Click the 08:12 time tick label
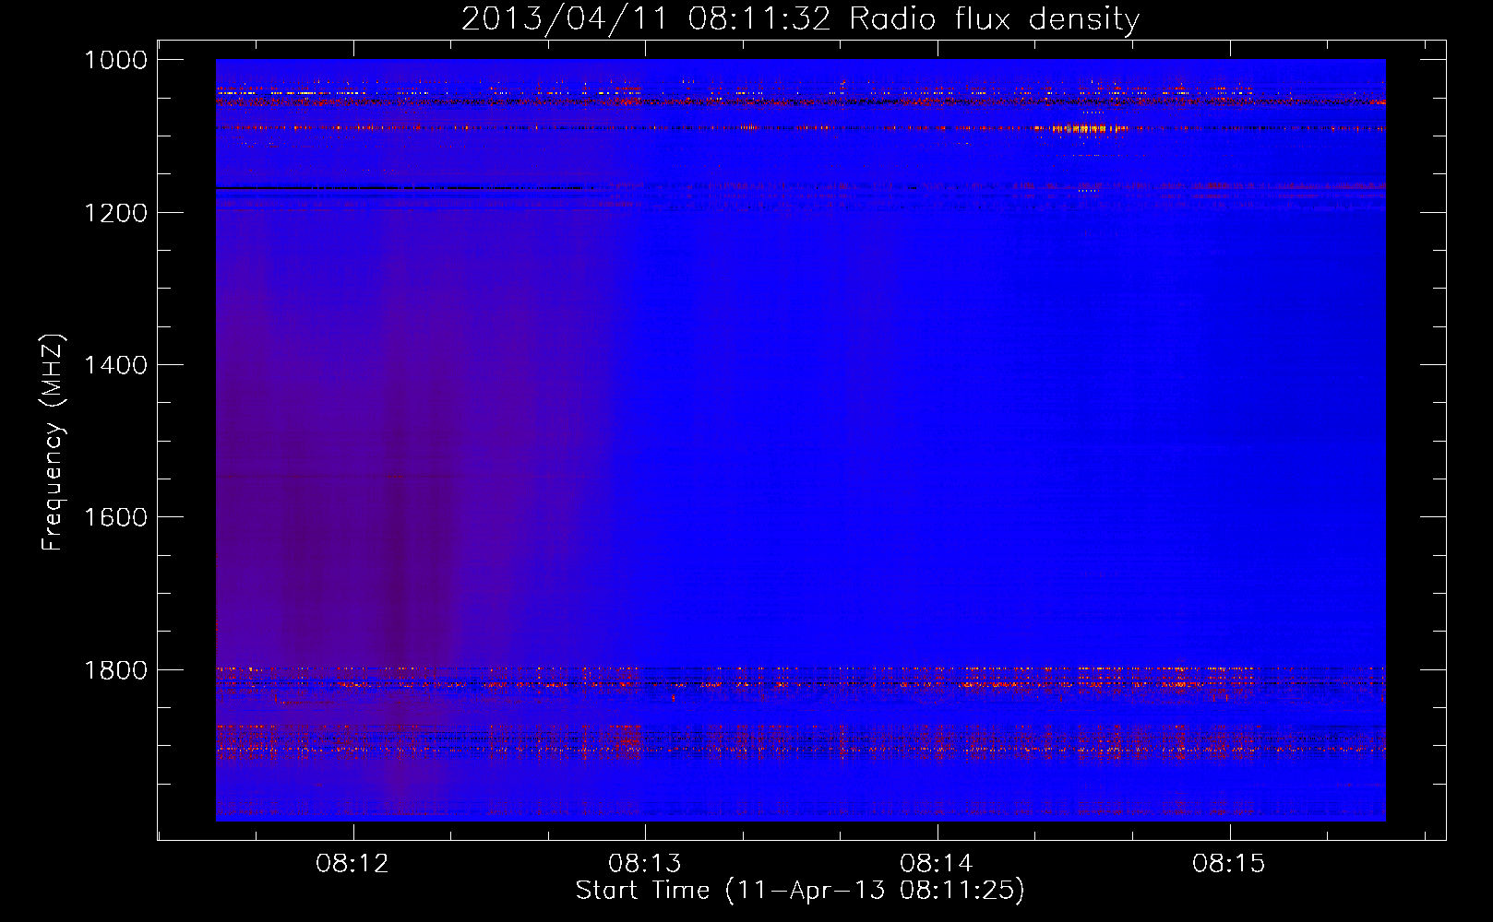Image resolution: width=1493 pixels, height=922 pixels. click(x=352, y=864)
